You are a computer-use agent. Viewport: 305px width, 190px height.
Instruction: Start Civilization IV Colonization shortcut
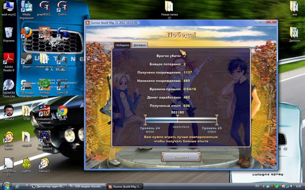[44, 111]
